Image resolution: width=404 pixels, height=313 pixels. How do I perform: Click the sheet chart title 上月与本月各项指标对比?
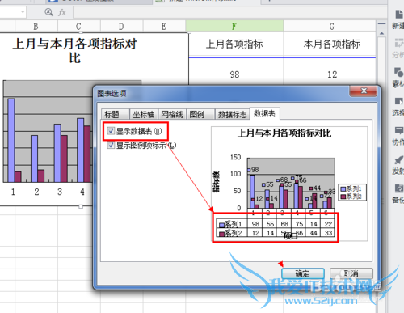[75, 51]
